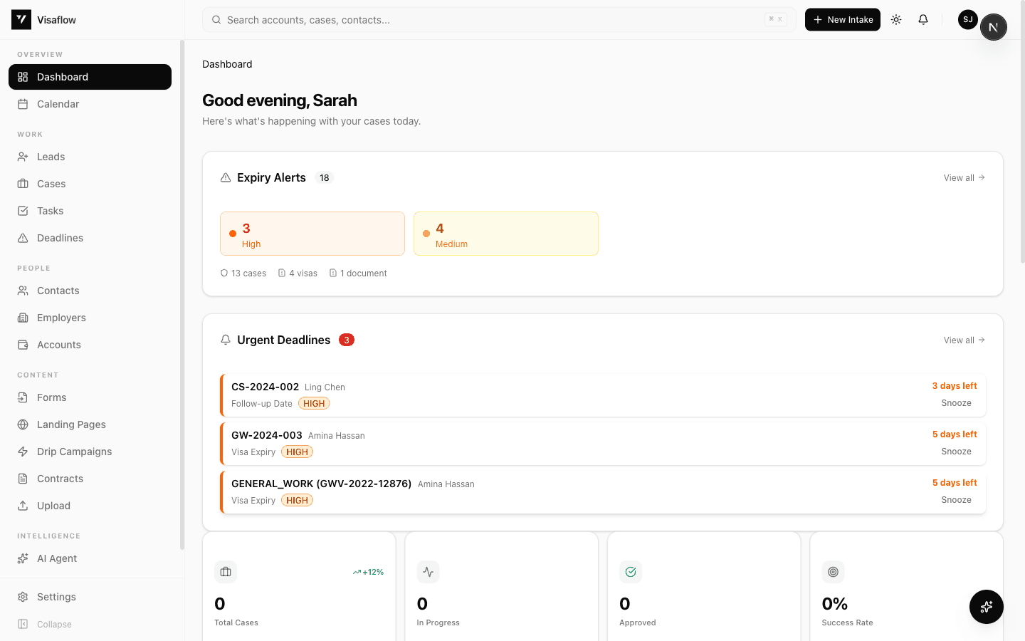The image size is (1025, 641).
Task: Open Drip Campaigns via lightning icon
Action: [x=23, y=451]
